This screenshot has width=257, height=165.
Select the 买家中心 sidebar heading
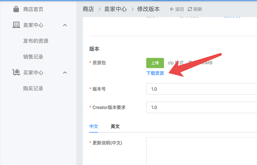click(x=33, y=73)
